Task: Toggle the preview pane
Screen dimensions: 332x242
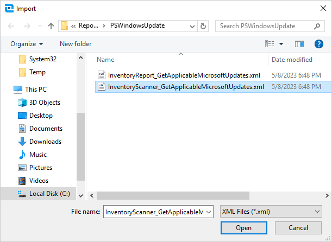Action: (299, 44)
